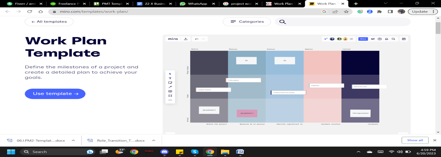Bookmark this page with the star

click(346, 12)
